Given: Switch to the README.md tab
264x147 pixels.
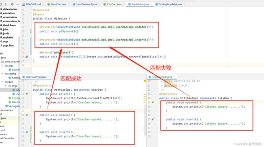Looking at the screenshot, I should [33, 4].
